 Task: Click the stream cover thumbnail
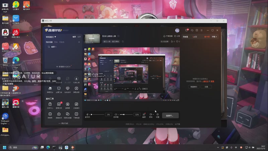92,39
